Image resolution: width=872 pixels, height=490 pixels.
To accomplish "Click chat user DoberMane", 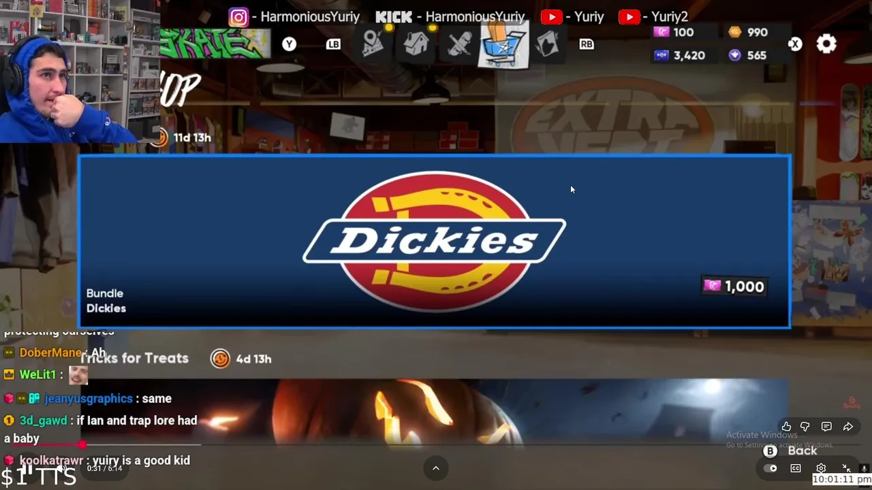I will coord(50,353).
